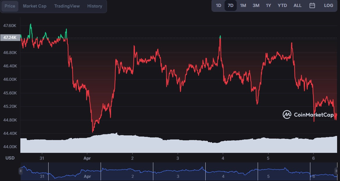Click the 2 date label on main axis
340x181 pixels.
pyautogui.click(x=133, y=158)
